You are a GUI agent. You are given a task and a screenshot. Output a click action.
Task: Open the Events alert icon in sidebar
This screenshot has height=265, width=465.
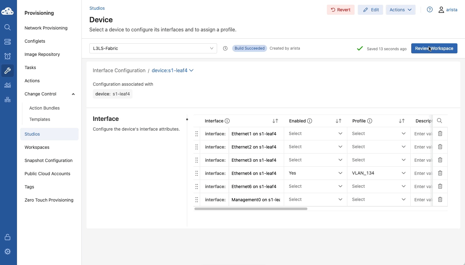tap(8, 56)
